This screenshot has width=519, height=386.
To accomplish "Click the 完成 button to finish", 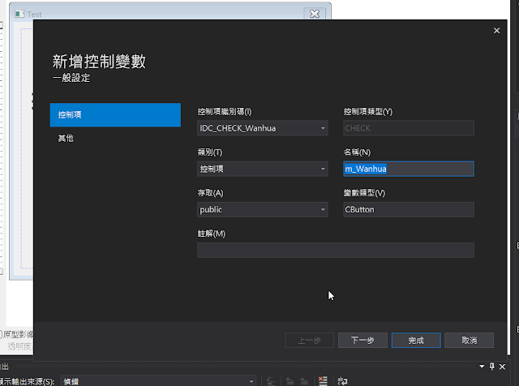I will (416, 341).
